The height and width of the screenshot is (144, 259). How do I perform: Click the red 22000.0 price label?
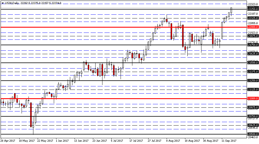pos(252,27)
